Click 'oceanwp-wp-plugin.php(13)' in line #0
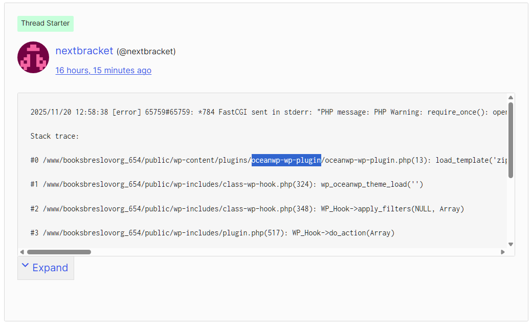This screenshot has height=326, width=532. point(376,160)
